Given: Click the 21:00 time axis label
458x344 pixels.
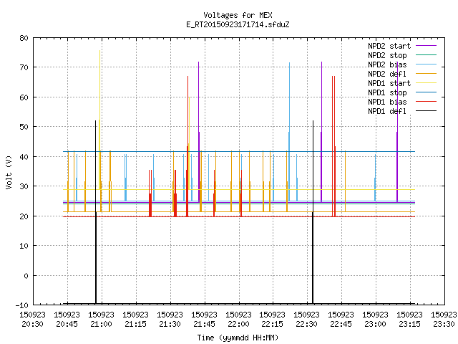Looking at the screenshot, I should 101,324.
